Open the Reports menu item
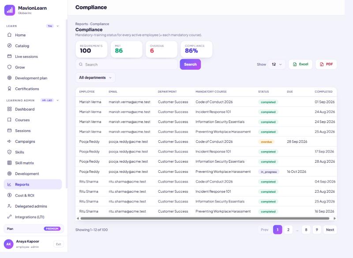This screenshot has width=353, height=258. tap(33, 184)
